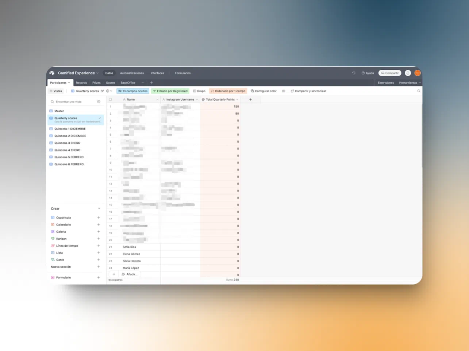Click the base history icon
Image resolution: width=469 pixels, height=351 pixels.
tap(354, 73)
